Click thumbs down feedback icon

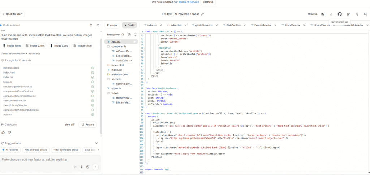pos(10,132)
